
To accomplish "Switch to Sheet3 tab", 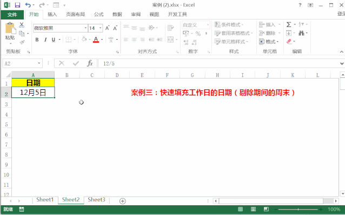I will click(96, 200).
